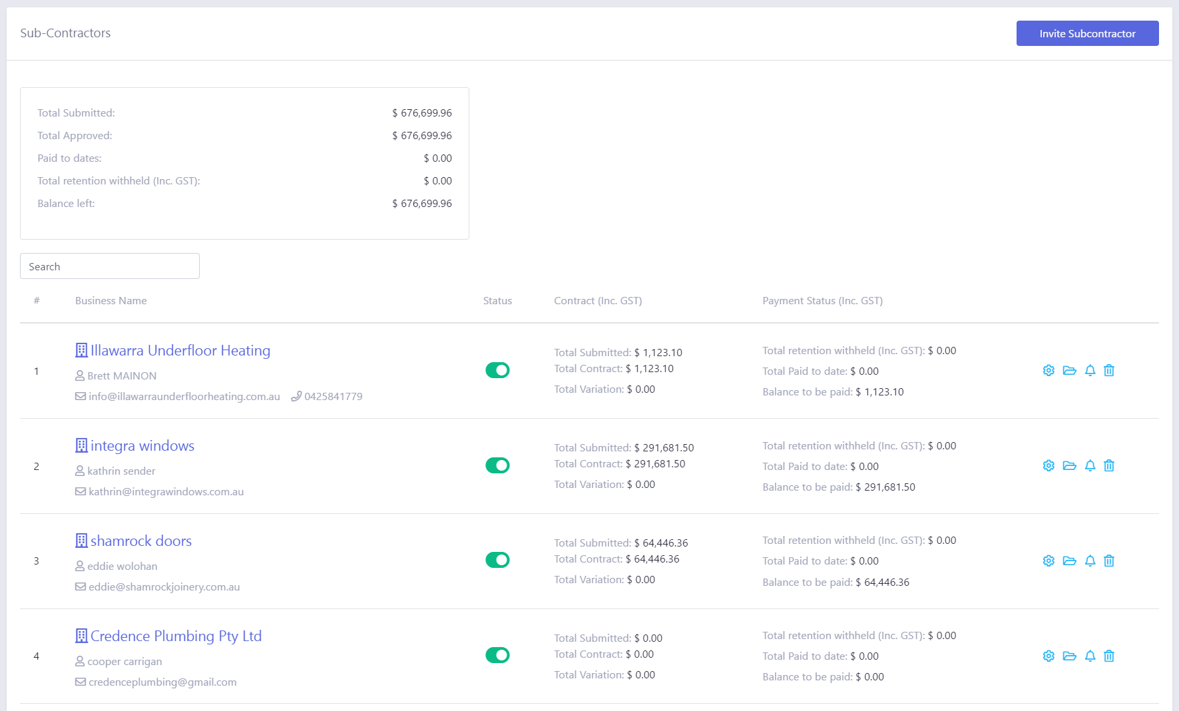Image resolution: width=1179 pixels, height=711 pixels.
Task: Click person icon beside Brett MAINON
Action: [80, 376]
